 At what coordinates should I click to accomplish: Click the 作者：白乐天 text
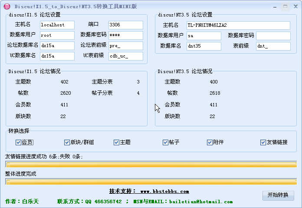22,202
